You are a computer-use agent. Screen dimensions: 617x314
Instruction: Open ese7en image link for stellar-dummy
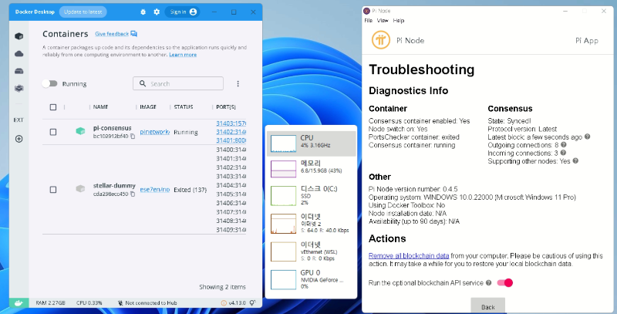coord(155,189)
